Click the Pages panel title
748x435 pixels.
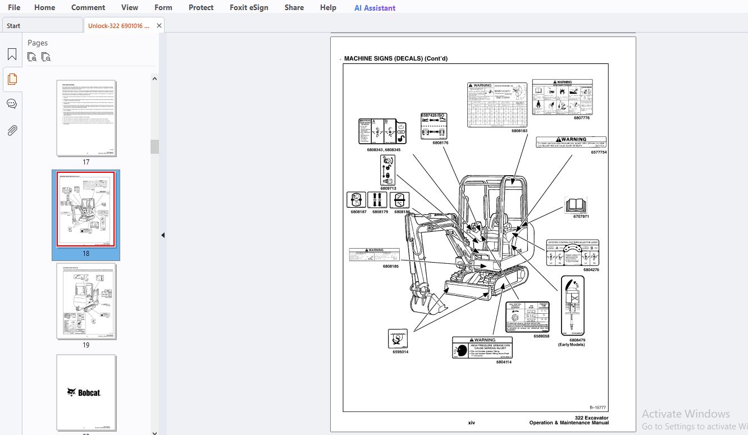38,43
